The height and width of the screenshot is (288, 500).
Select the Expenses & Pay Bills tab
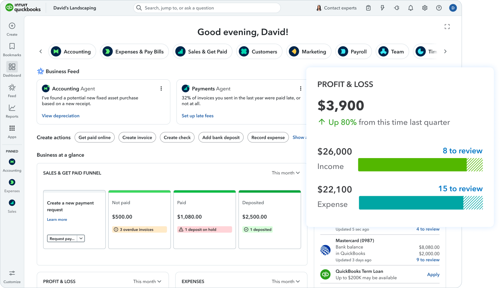[134, 52]
